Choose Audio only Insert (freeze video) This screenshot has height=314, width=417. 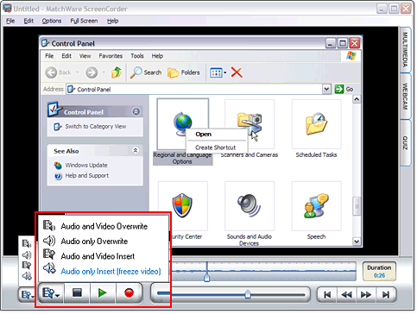tap(102, 271)
